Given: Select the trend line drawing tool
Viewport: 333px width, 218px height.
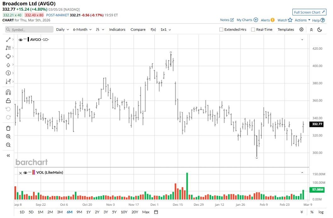Looking at the screenshot, I should (x=8, y=40).
